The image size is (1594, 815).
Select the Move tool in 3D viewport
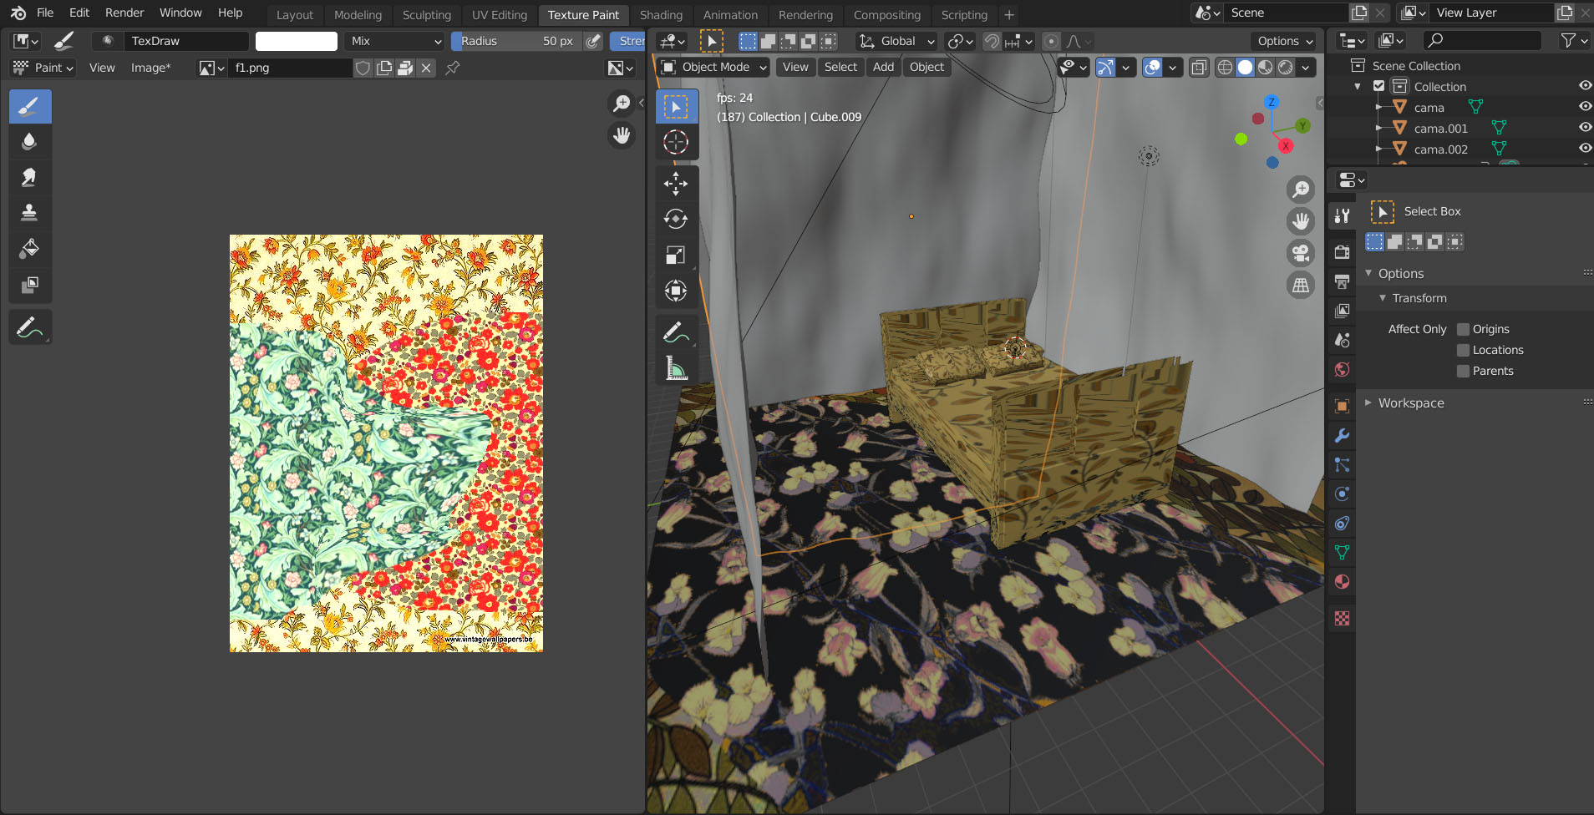[676, 184]
